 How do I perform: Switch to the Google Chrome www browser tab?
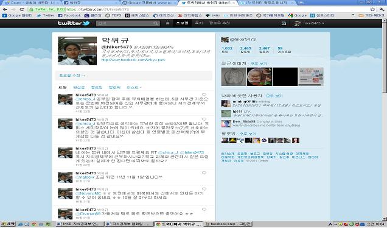pyautogui.click(x=150, y=2)
